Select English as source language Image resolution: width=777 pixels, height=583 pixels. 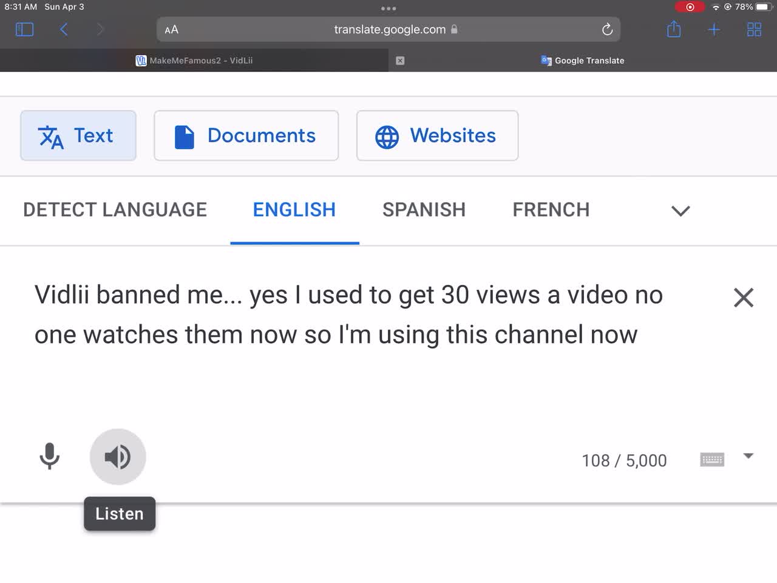point(294,210)
